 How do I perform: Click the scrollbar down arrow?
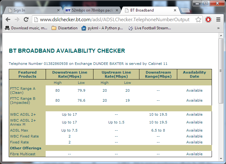click(221, 159)
